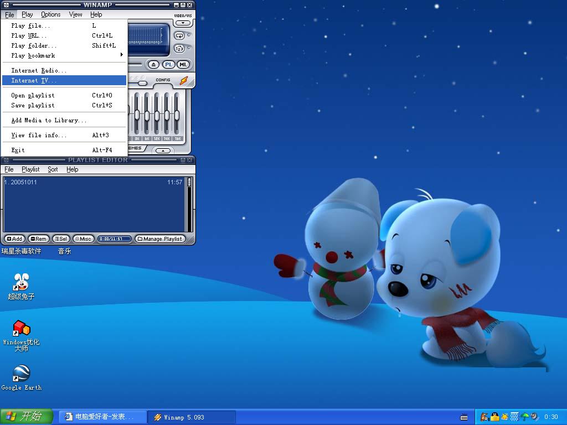567x425 pixels.
Task: Expand the Play bookmark submenu
Action: pyautogui.click(x=64, y=56)
